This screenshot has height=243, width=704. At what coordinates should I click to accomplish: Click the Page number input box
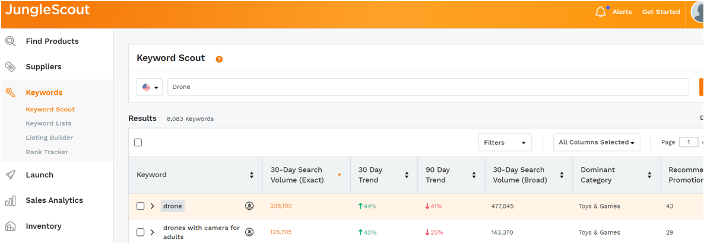coord(689,142)
